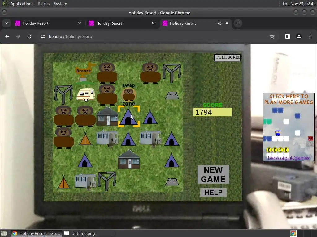
Task: View site information for beno.uk
Action: (x=43, y=36)
